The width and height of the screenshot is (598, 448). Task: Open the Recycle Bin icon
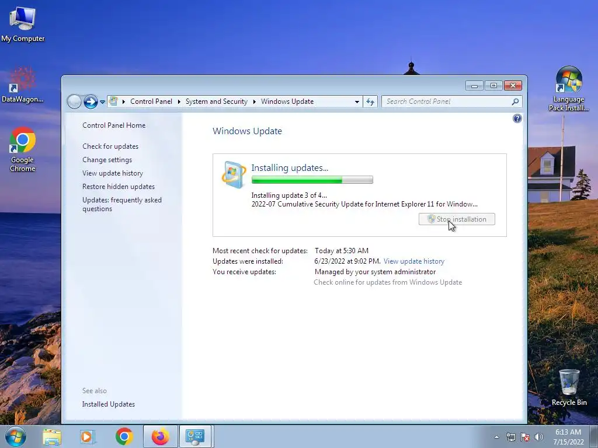coord(569,387)
